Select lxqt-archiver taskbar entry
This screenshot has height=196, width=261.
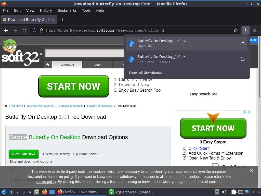tap(132, 192)
